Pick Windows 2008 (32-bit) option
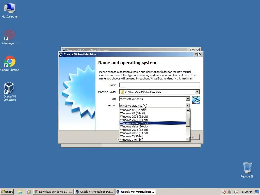The width and height of the screenshot is (260, 195). point(153,130)
